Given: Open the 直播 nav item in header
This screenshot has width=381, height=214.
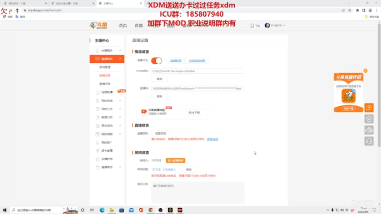Looking at the screenshot, I should (x=139, y=26).
